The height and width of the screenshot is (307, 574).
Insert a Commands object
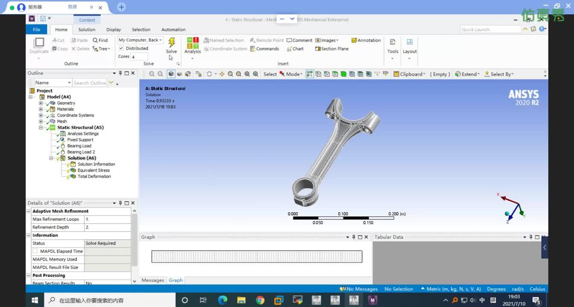[264, 49]
